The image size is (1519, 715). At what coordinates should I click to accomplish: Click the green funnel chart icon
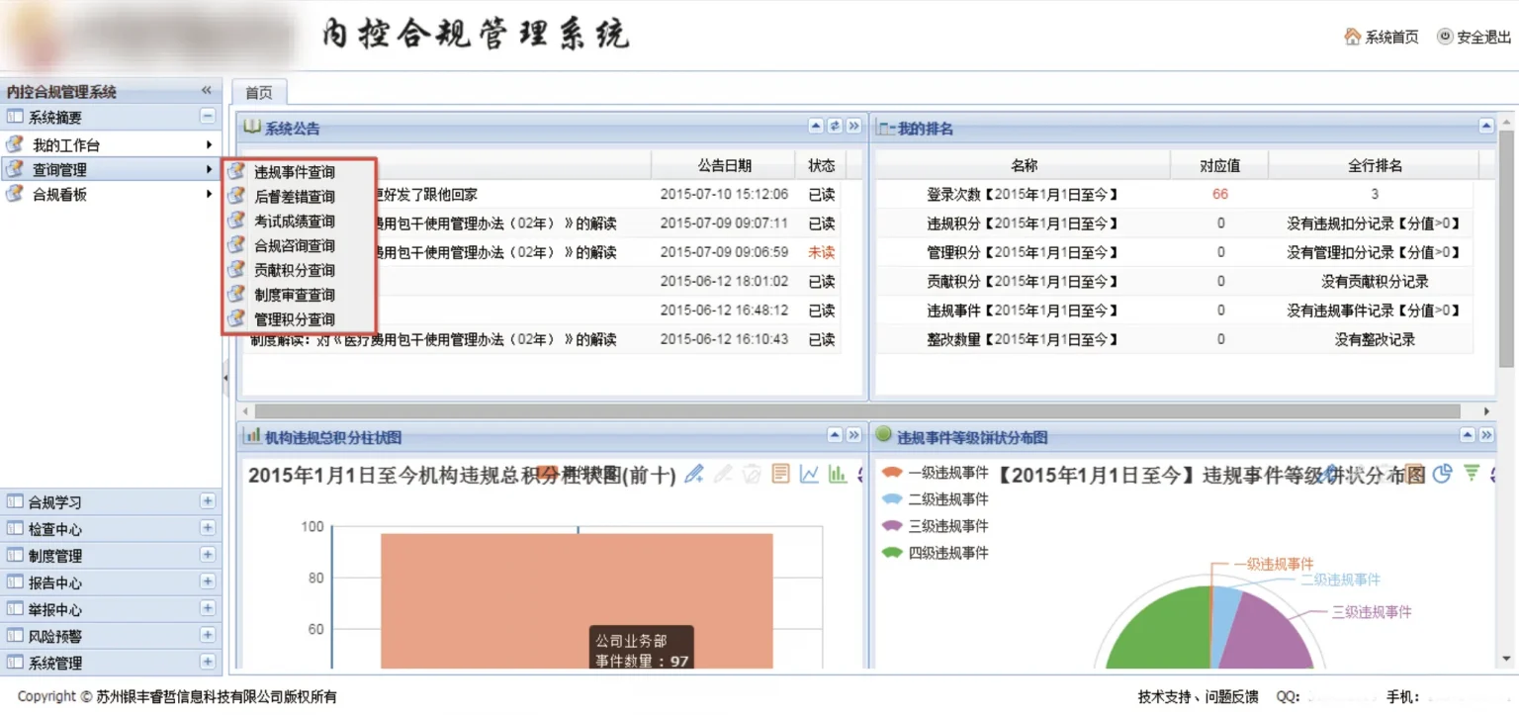point(1472,474)
